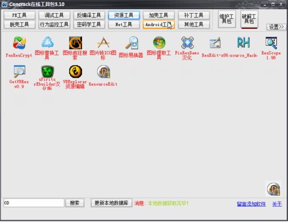Launch the PexResCrypt tool icon
The image size is (288, 222).
pos(19,43)
